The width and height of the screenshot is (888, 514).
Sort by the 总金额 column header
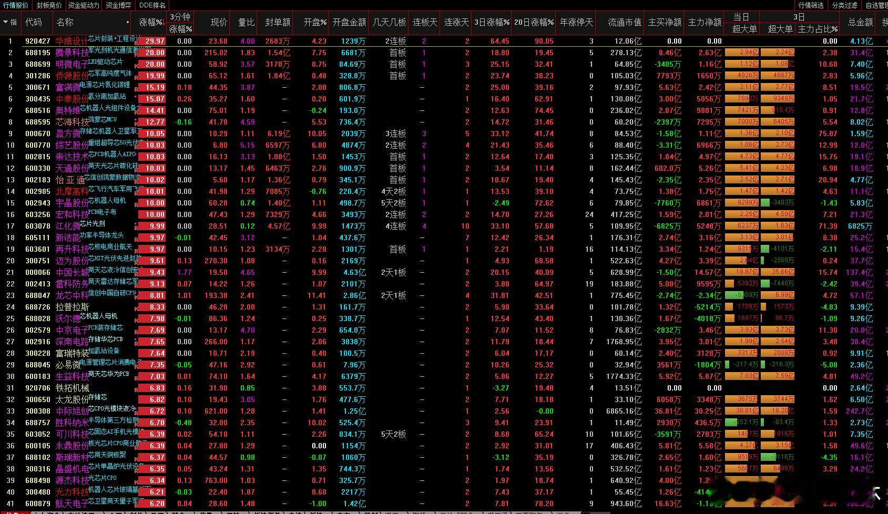(x=860, y=22)
